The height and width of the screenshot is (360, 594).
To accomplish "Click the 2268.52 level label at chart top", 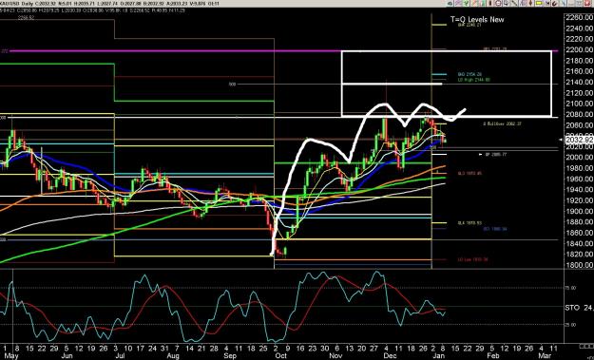I will [x=27, y=17].
